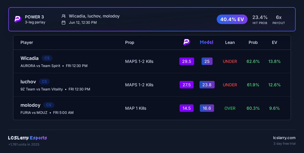Click the 6x payout value
This screenshot has height=153, width=304.
pos(279,17)
